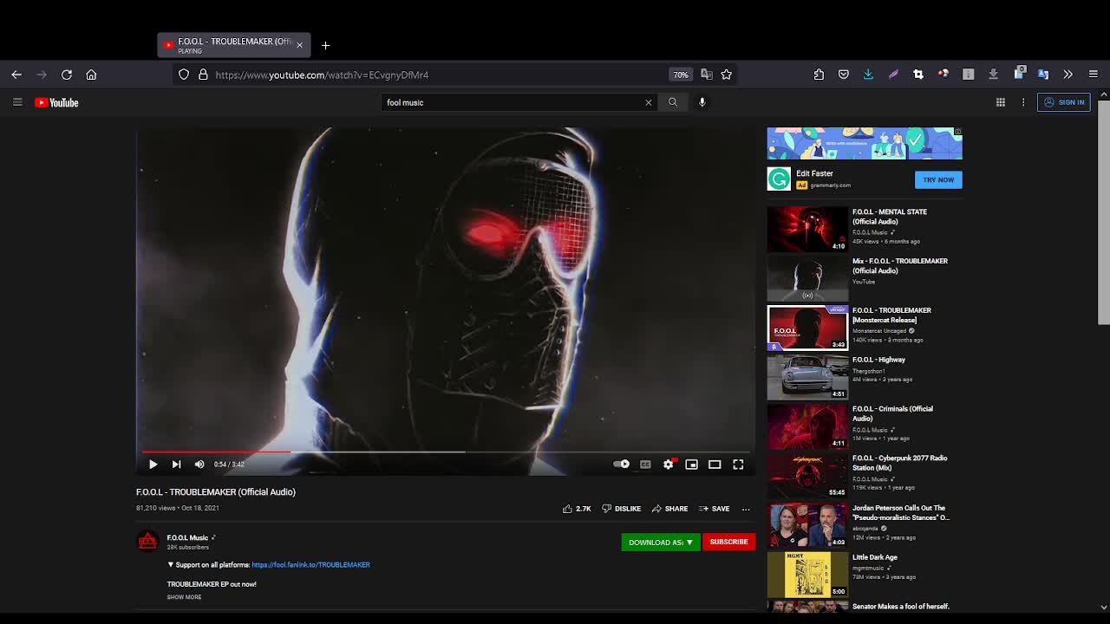The width and height of the screenshot is (1110, 624).
Task: Mute the video volume
Action: 199,465
